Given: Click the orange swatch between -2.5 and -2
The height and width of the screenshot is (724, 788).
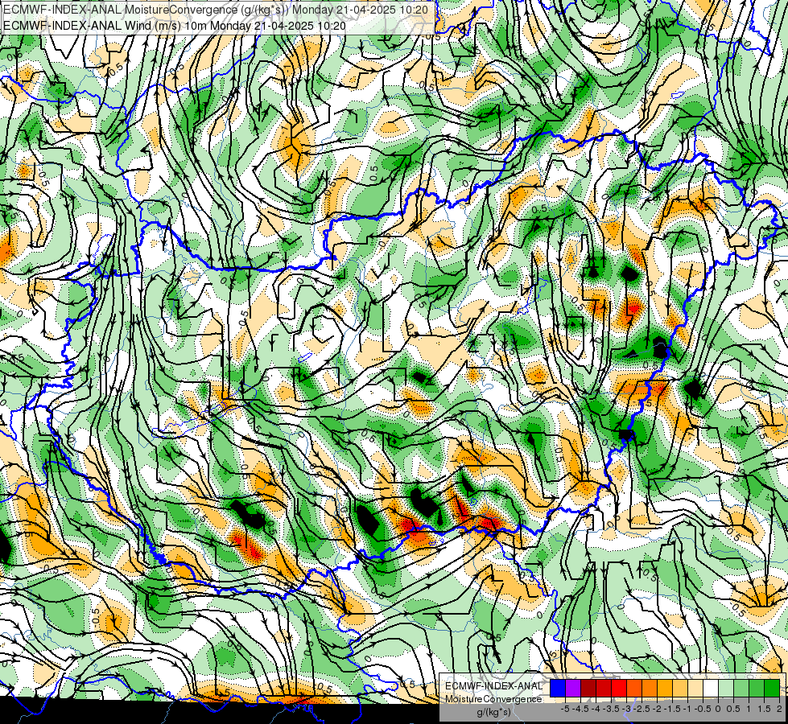Looking at the screenshot, I should [650, 688].
